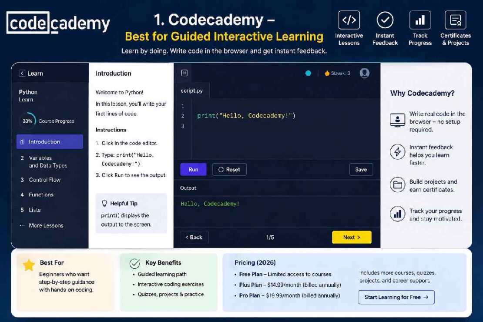
Task: Click the folder icon beside Build projects
Action: pos(397,184)
